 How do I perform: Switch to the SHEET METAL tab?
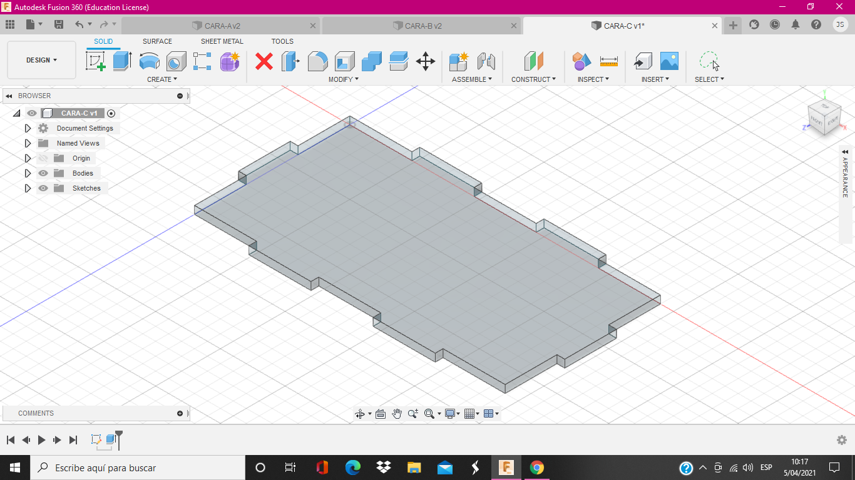[222, 41]
